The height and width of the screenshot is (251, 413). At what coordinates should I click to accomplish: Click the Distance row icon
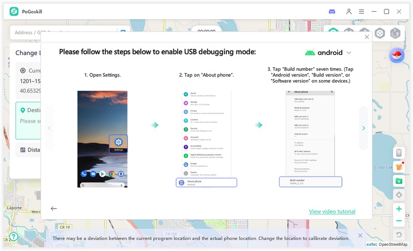coord(23,150)
